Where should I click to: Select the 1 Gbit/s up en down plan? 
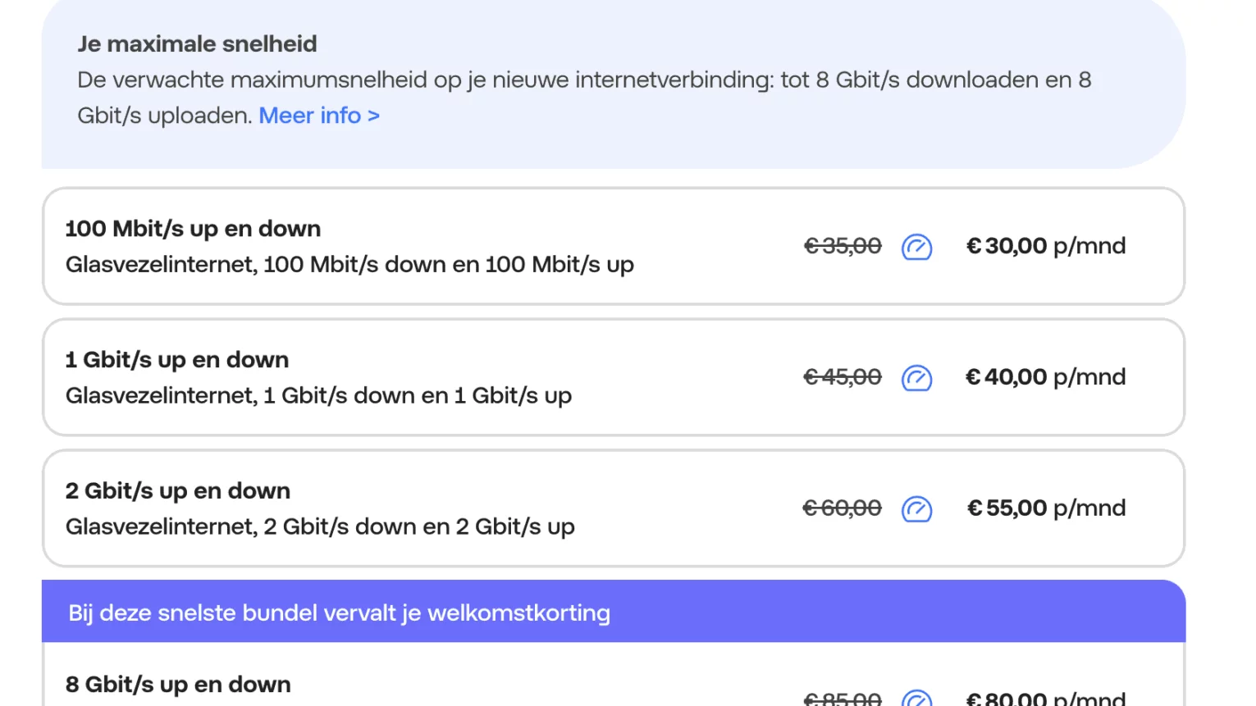tap(177, 360)
